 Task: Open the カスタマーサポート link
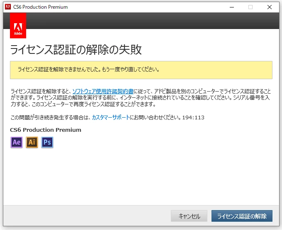click(x=111, y=117)
